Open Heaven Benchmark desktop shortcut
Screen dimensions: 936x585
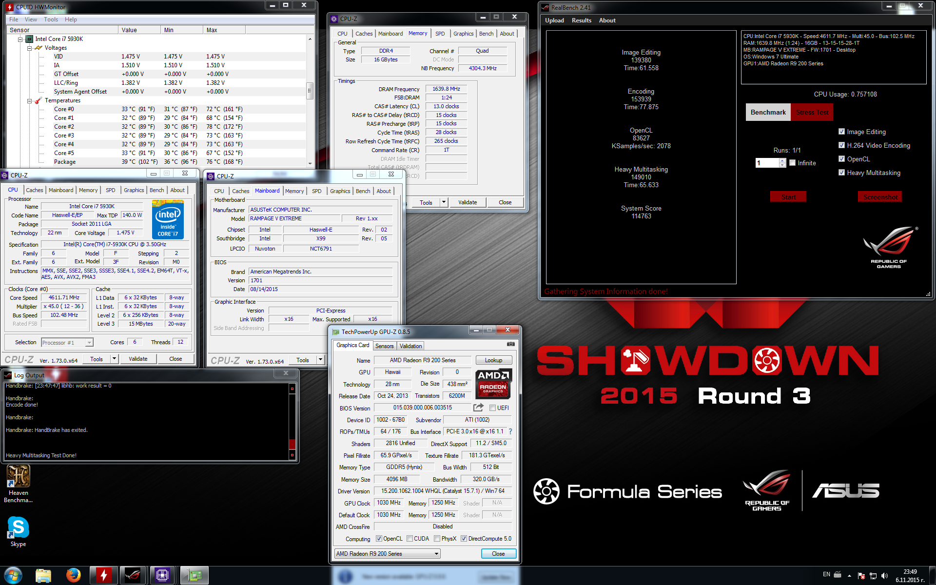(19, 484)
